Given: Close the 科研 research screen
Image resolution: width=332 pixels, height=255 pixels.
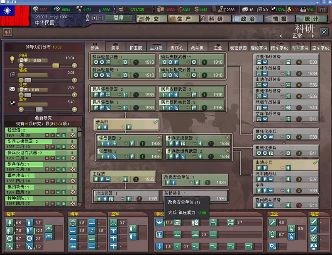Looking at the screenshot, I should click(x=324, y=31).
